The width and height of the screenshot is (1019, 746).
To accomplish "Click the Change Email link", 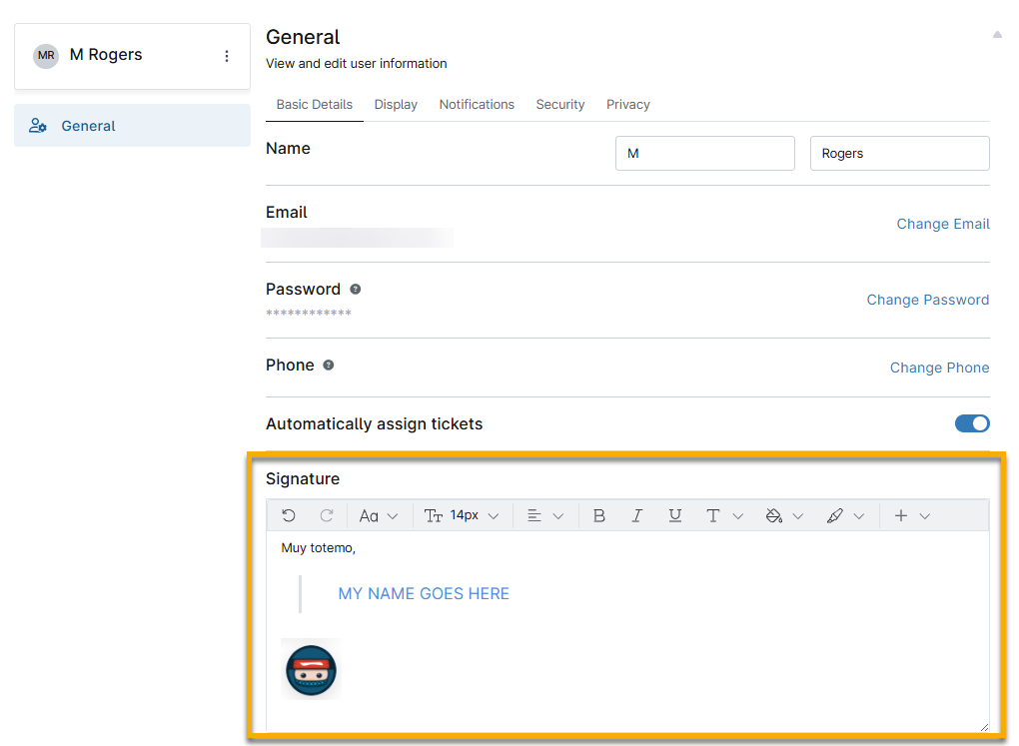I will tap(942, 224).
